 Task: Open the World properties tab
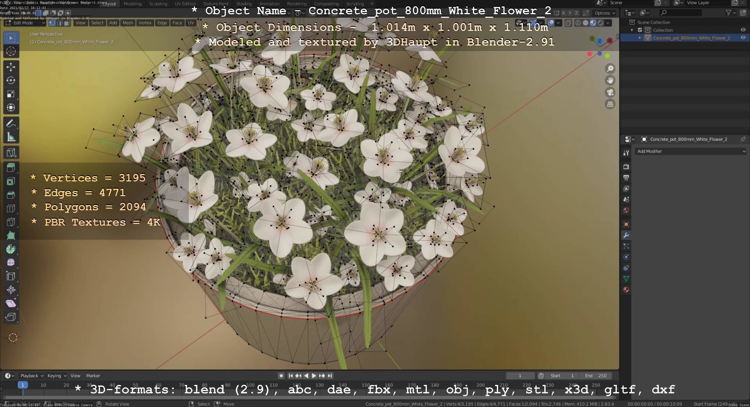coord(626,210)
